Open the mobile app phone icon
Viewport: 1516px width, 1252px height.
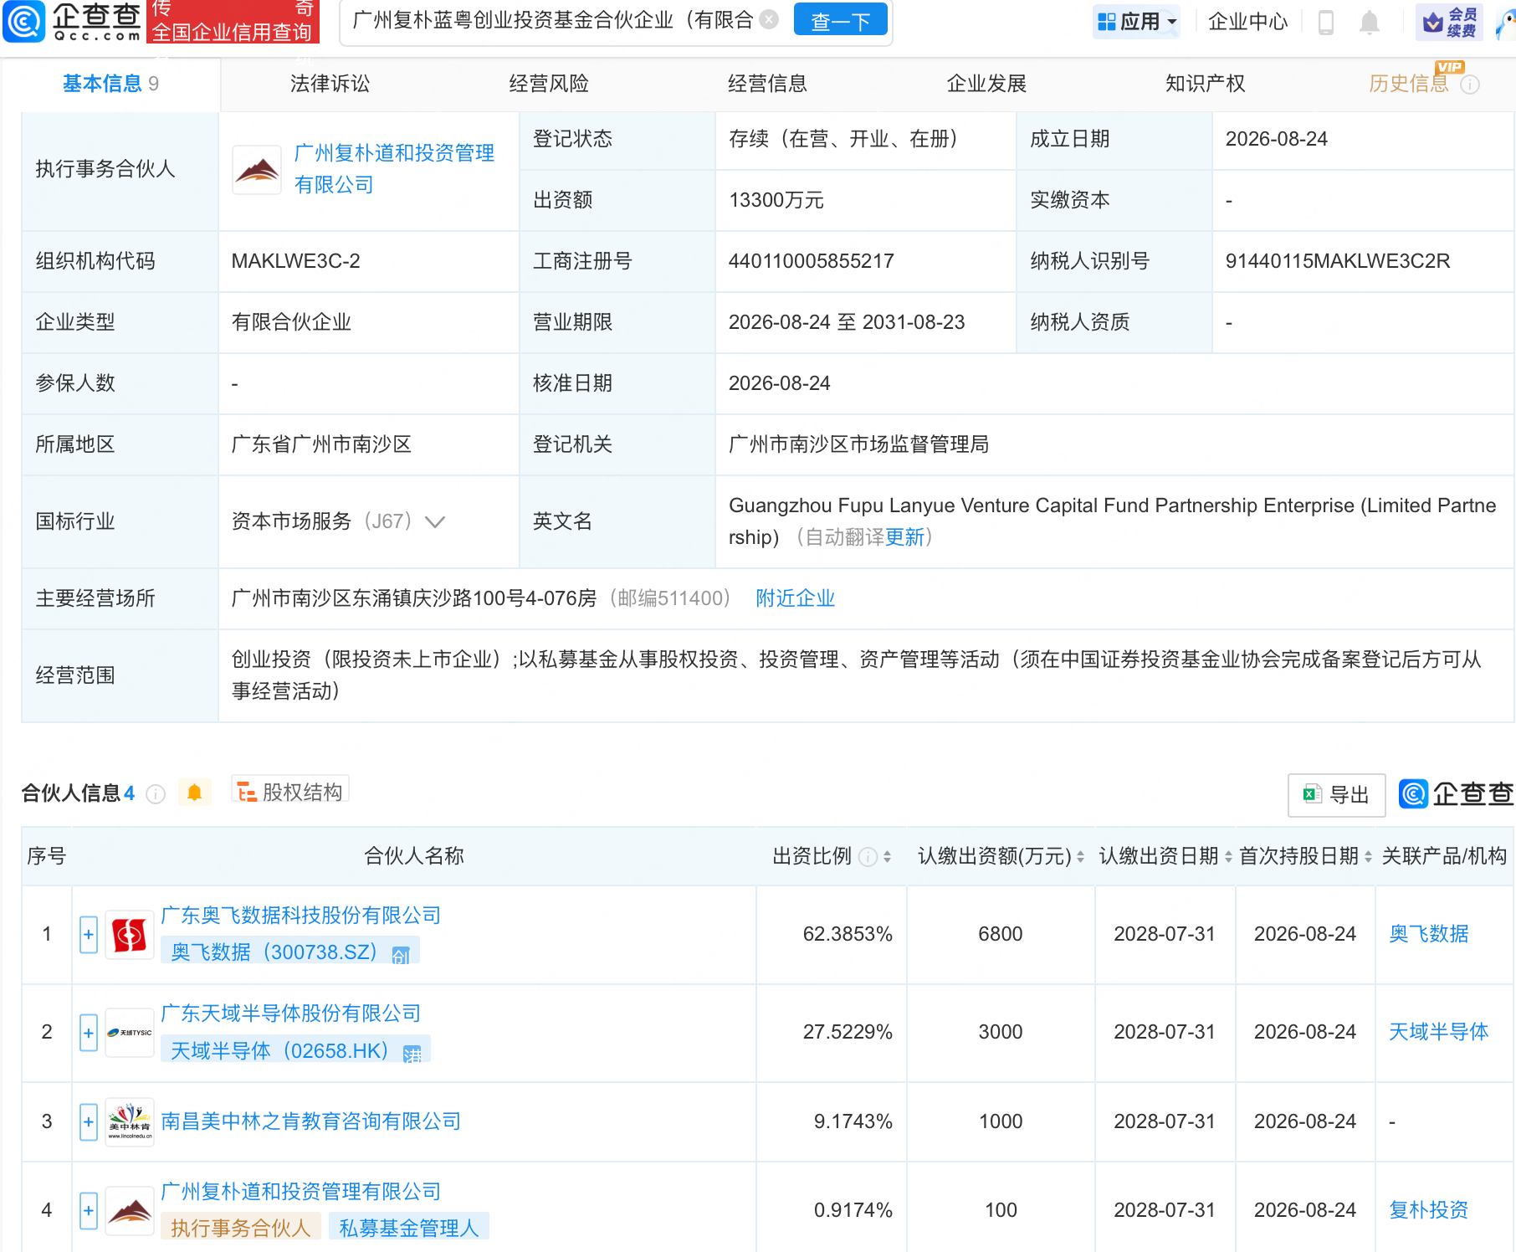[1325, 22]
